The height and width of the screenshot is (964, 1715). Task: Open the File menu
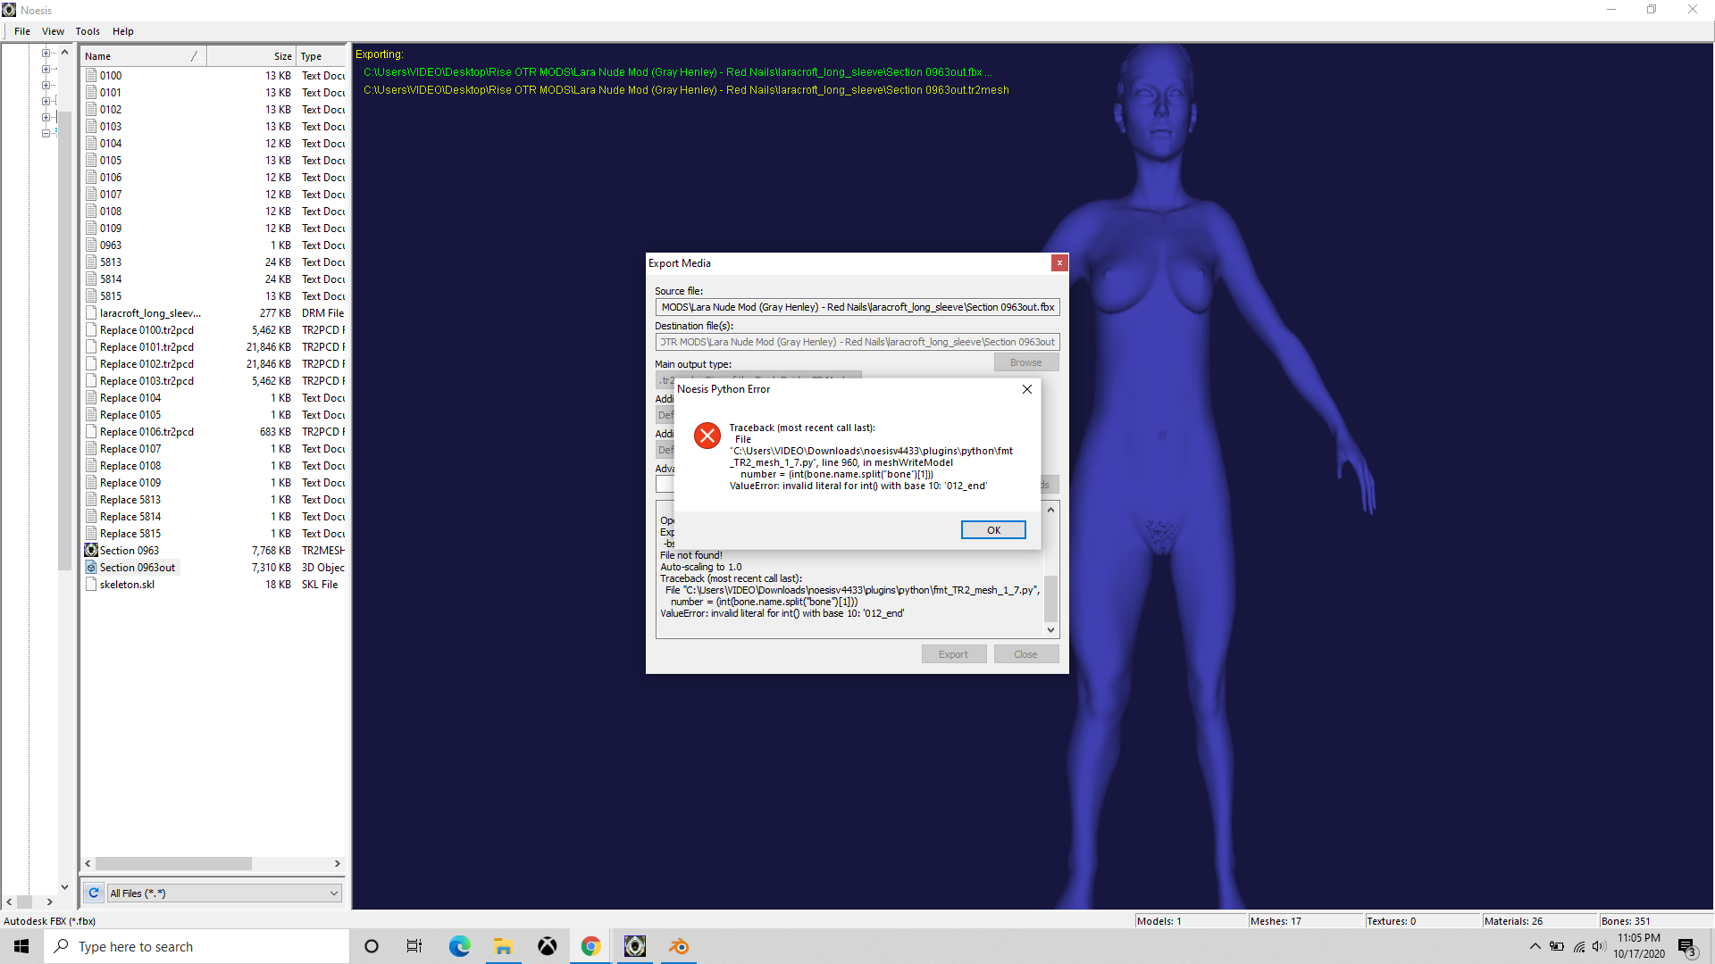click(x=22, y=31)
